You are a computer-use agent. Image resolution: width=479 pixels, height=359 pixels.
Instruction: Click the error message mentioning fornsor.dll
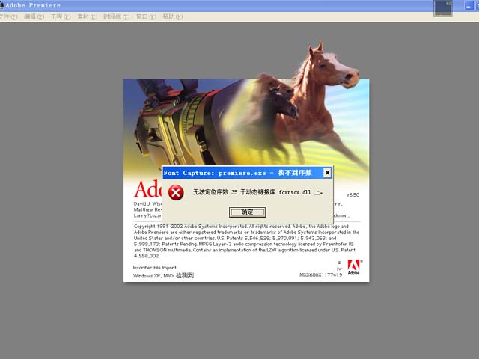257,192
